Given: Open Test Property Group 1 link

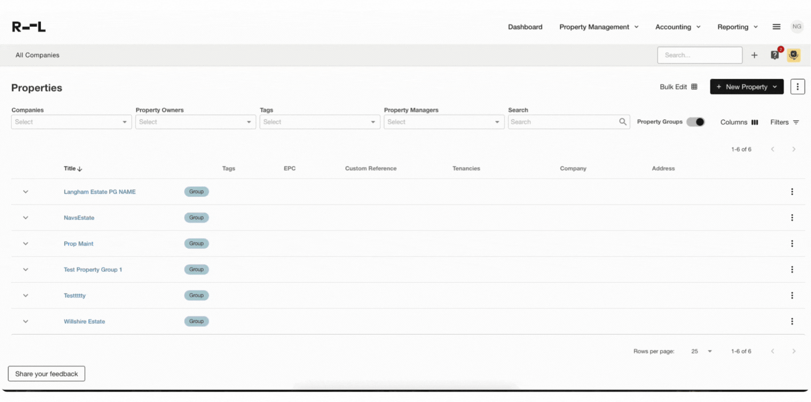Looking at the screenshot, I should point(93,269).
